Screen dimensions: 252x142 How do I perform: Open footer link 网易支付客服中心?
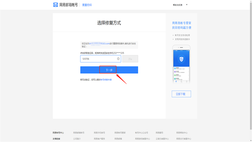tap(184, 139)
